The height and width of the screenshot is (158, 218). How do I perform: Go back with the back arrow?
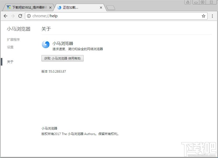point(6,16)
